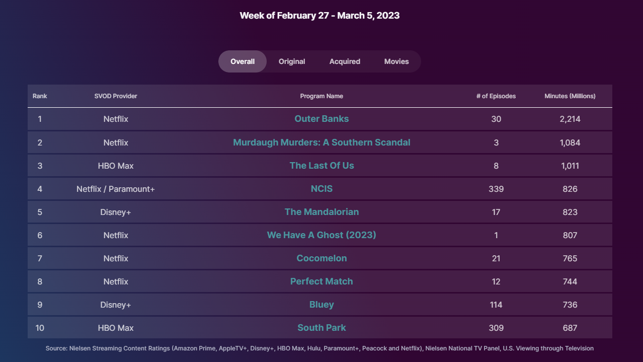Open the Cocomelon program link
This screenshot has height=362, width=643.
pyautogui.click(x=322, y=258)
